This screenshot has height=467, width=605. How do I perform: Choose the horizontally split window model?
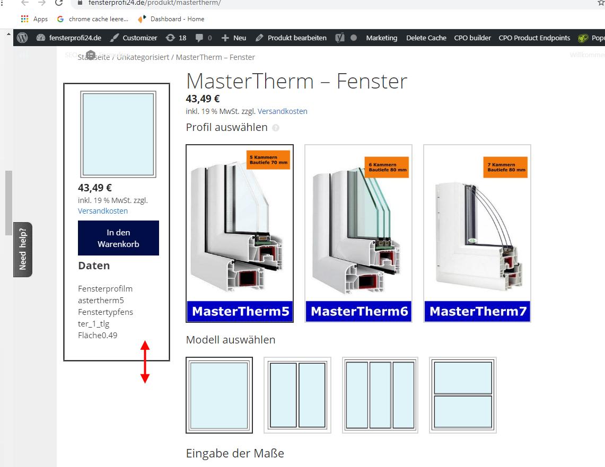point(463,395)
